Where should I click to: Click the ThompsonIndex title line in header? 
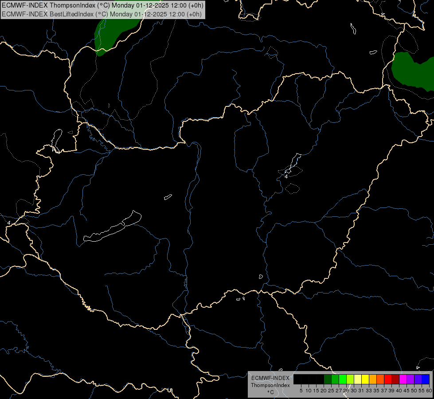click(102, 5)
